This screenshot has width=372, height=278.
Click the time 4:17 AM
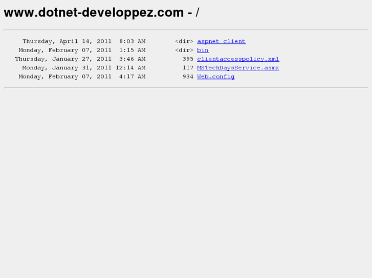click(133, 77)
